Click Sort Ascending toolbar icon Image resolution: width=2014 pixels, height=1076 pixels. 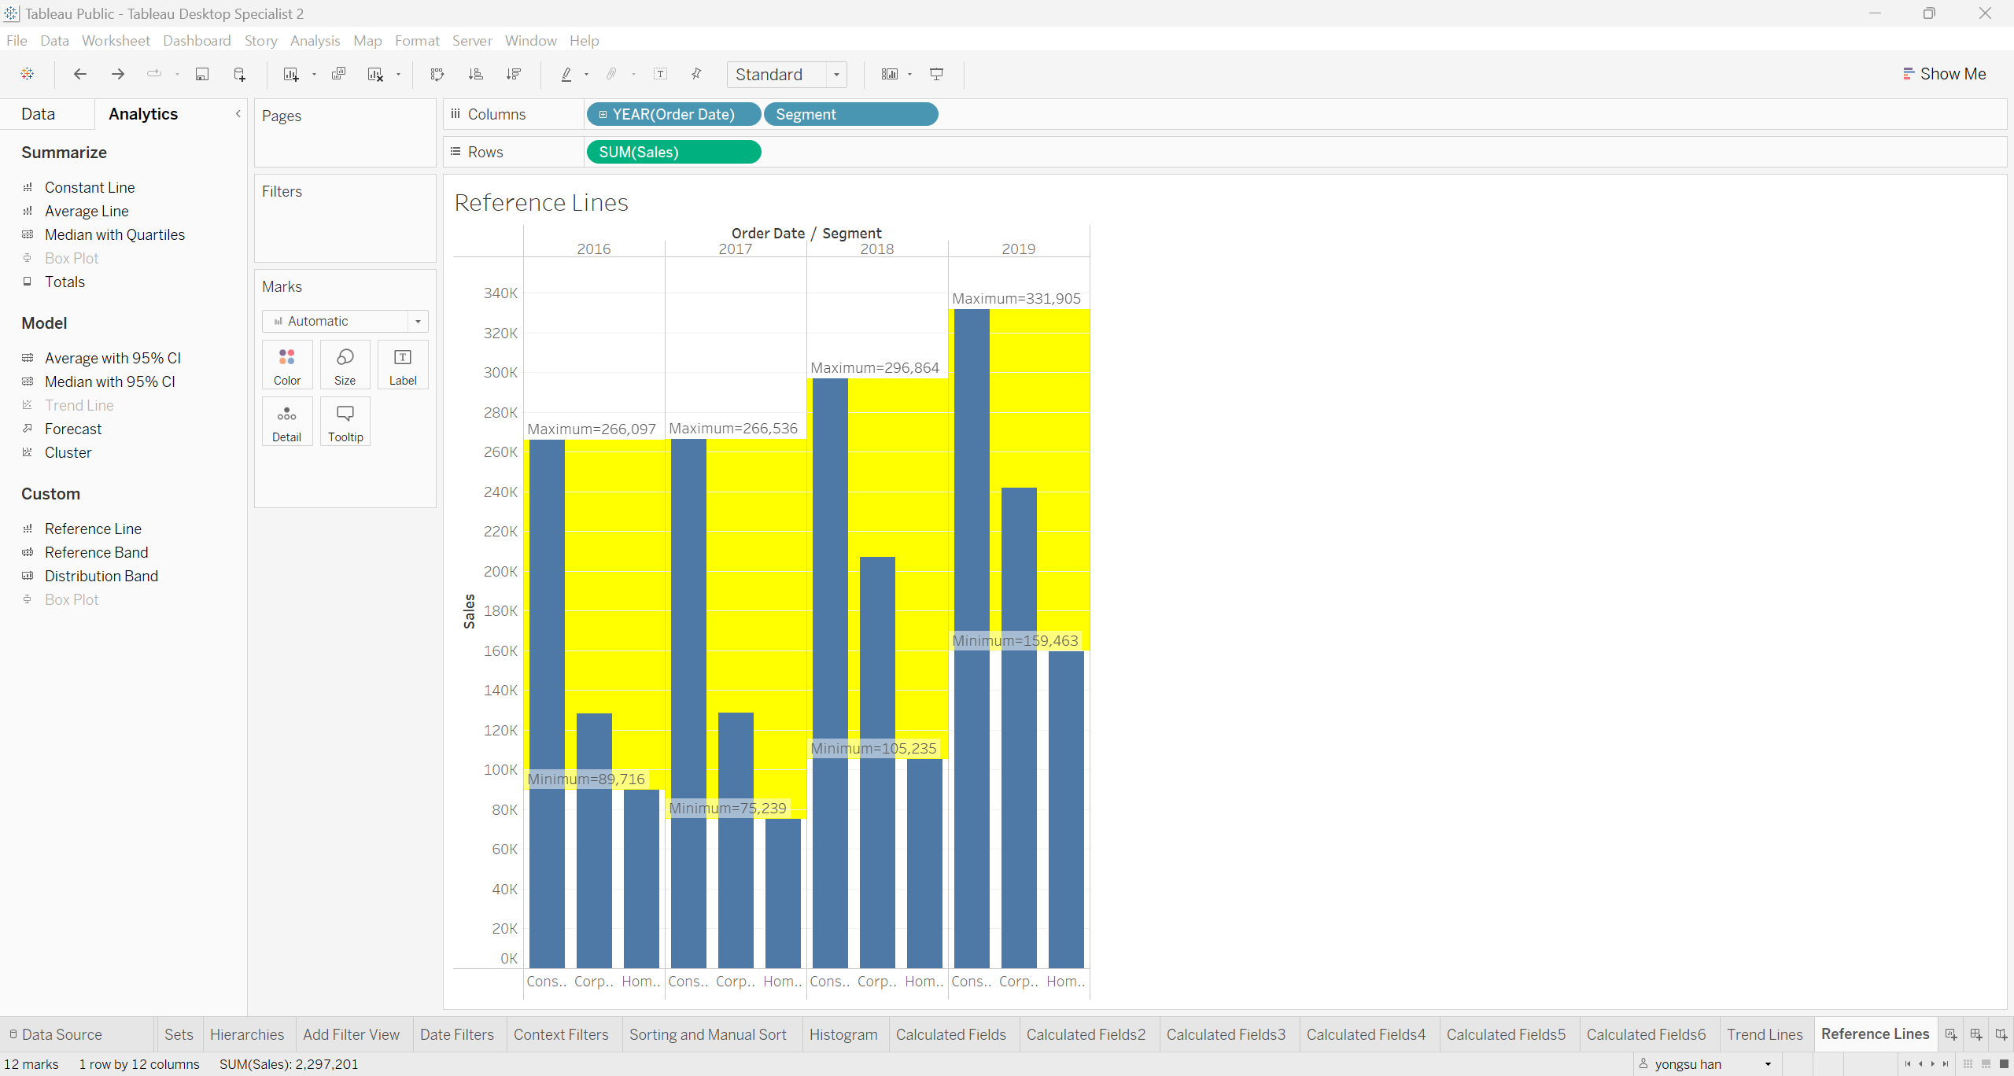click(x=475, y=74)
